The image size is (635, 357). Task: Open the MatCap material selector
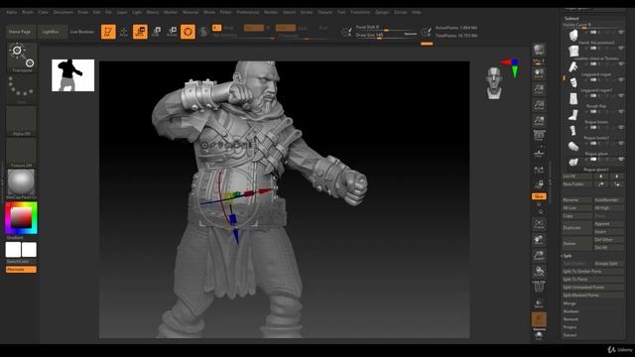(22, 184)
